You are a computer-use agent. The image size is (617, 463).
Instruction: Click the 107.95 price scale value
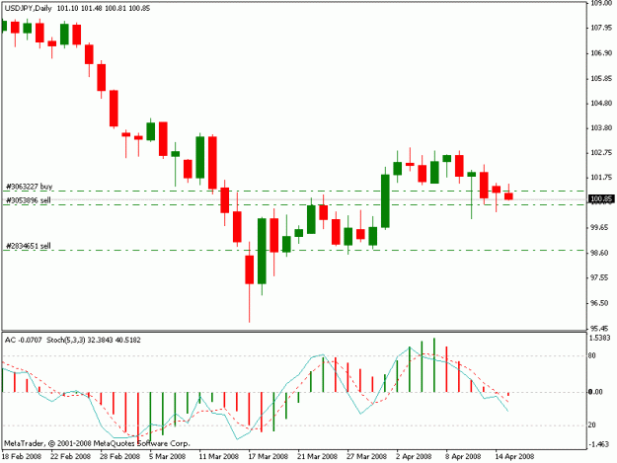(x=601, y=28)
